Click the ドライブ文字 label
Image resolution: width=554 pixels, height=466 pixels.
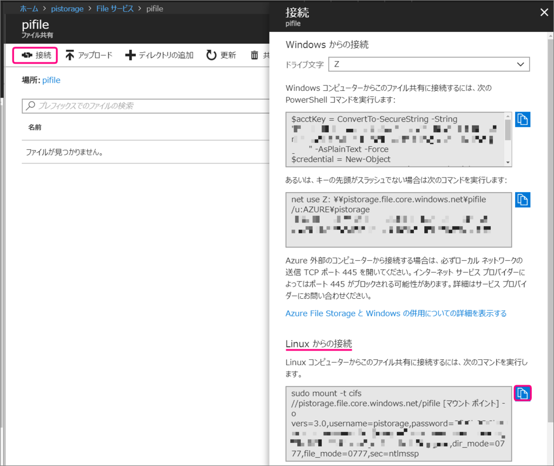(305, 65)
